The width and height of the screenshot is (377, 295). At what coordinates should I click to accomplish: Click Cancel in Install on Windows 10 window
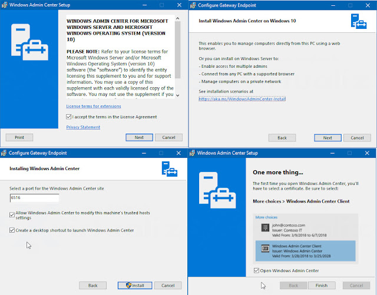click(x=358, y=138)
